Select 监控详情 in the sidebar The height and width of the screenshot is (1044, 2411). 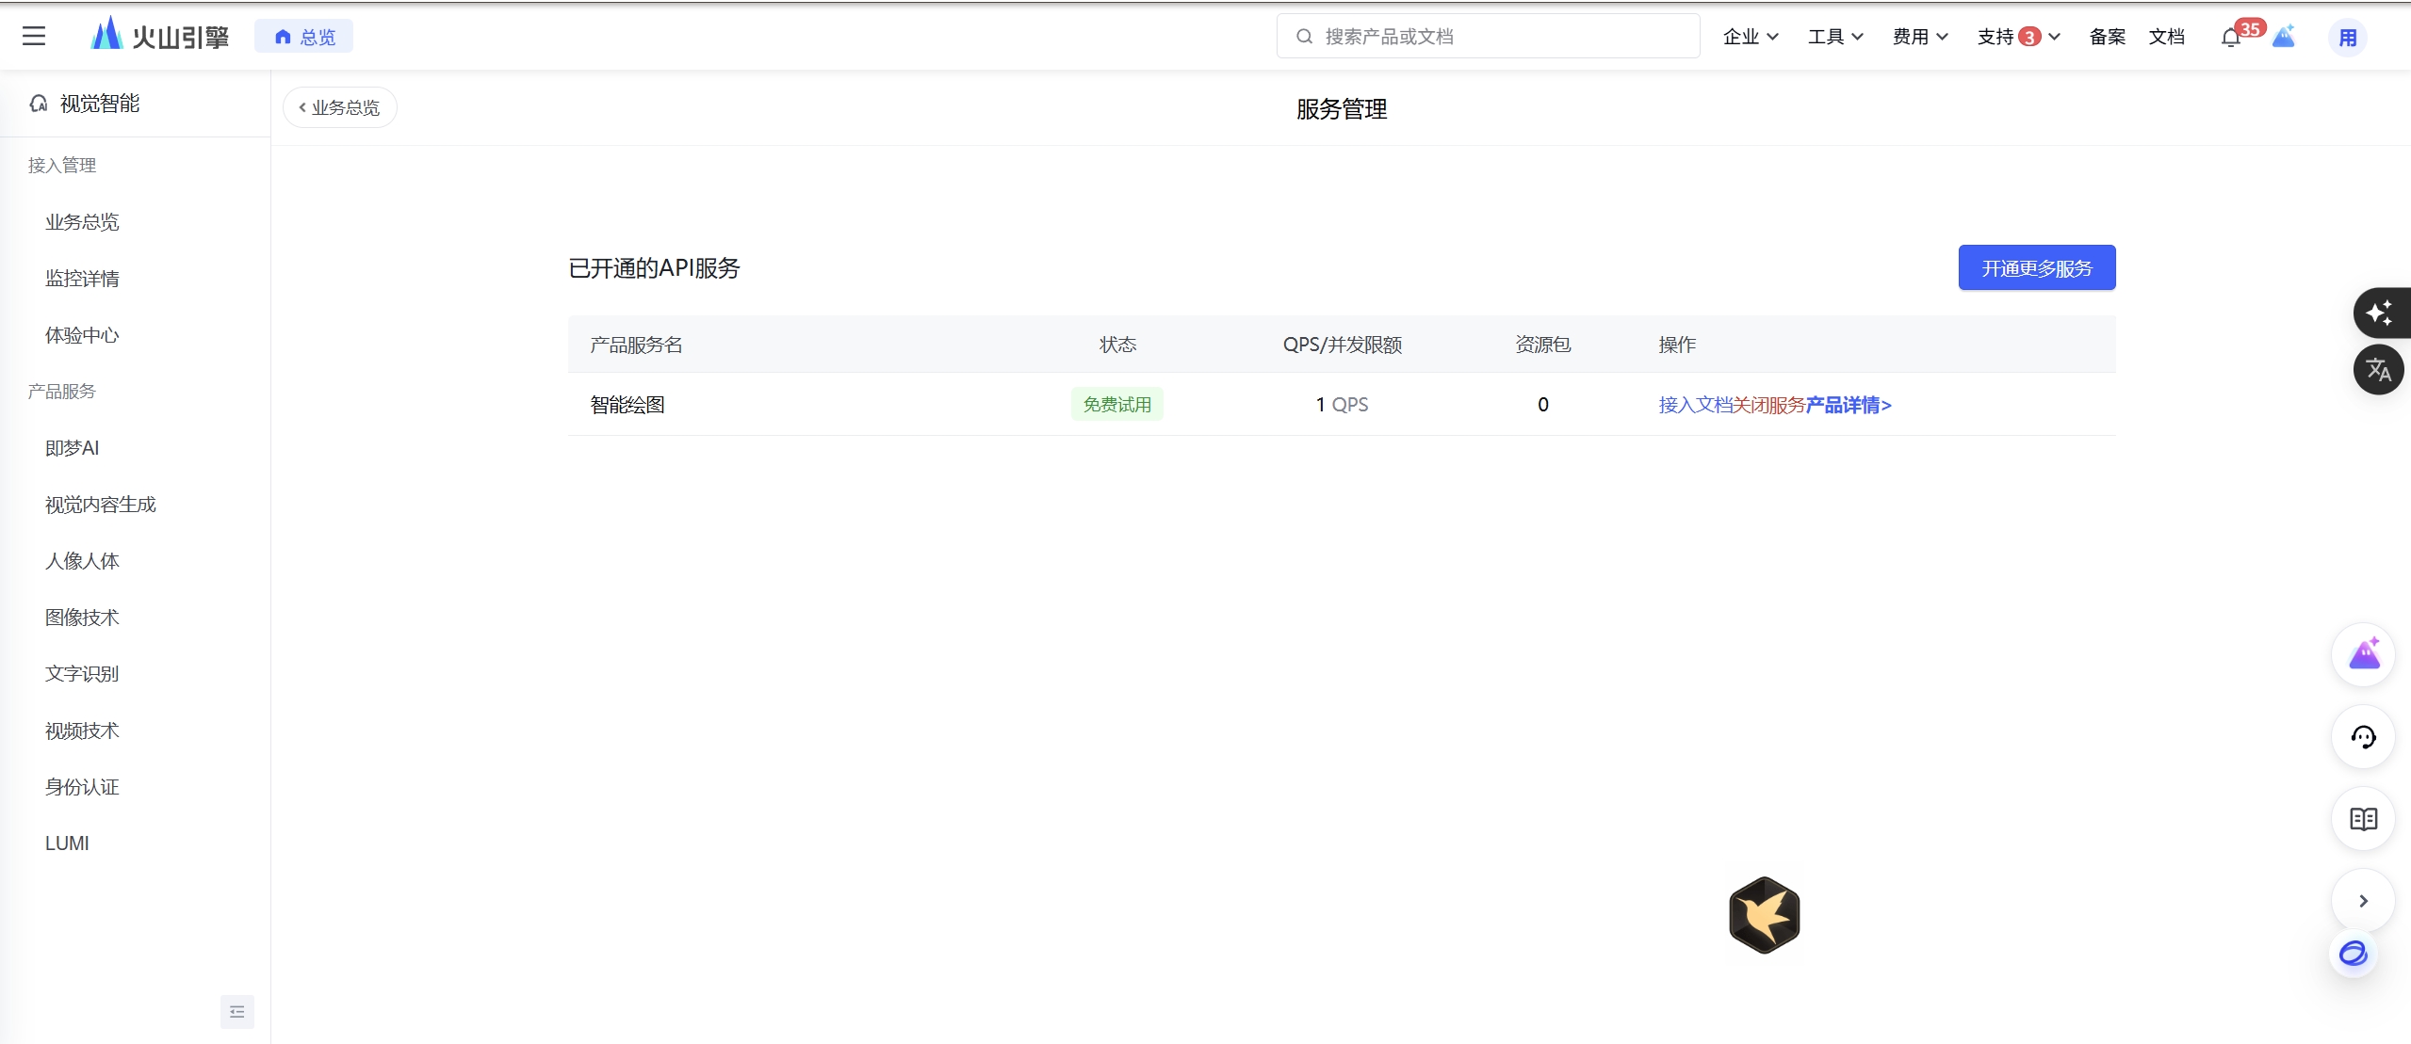[82, 279]
